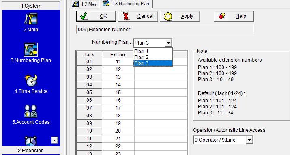Select extension number 18 cell for Jack 08

tap(118, 115)
